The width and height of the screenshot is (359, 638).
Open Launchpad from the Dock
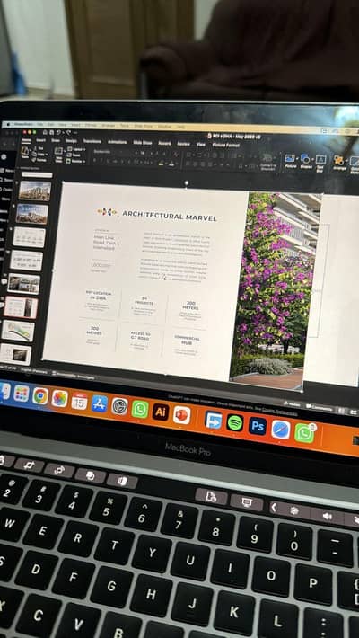(22, 393)
